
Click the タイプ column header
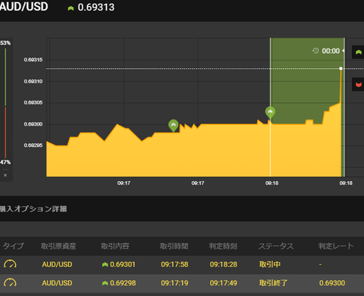tap(14, 246)
